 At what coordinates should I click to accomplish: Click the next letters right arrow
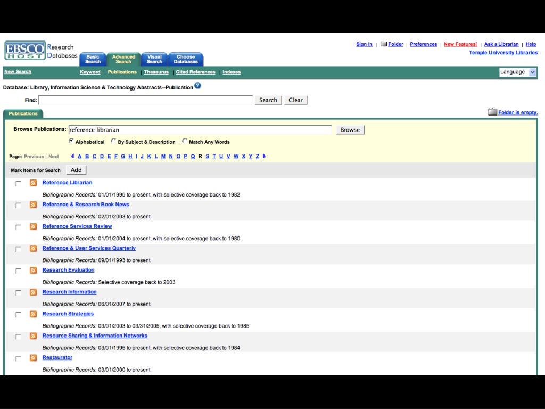coord(264,156)
